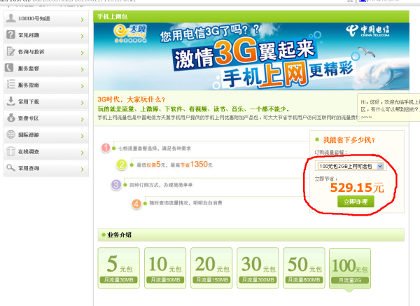Click the 天翼 surfing logo in banner
The height and width of the screenshot is (306, 420).
click(130, 34)
